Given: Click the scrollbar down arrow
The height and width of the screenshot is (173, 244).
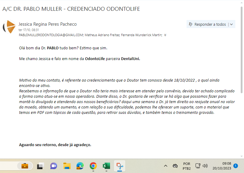Looking at the screenshot, I should 242,156.
